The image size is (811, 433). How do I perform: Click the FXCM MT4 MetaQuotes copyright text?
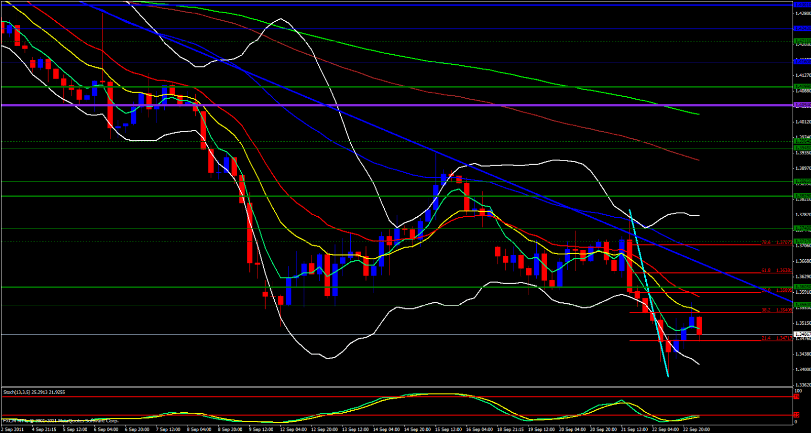[x=60, y=421]
